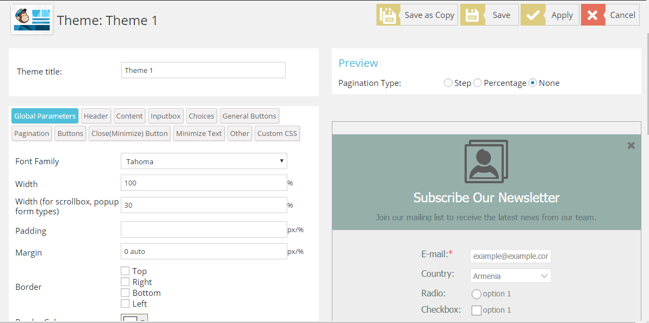The image size is (649, 323).
Task: Click the floppy disk icon on Save as Copy
Action: 388,15
